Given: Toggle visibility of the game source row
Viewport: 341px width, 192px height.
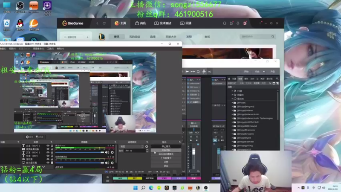Looking at the screenshot, I should coord(48,159).
